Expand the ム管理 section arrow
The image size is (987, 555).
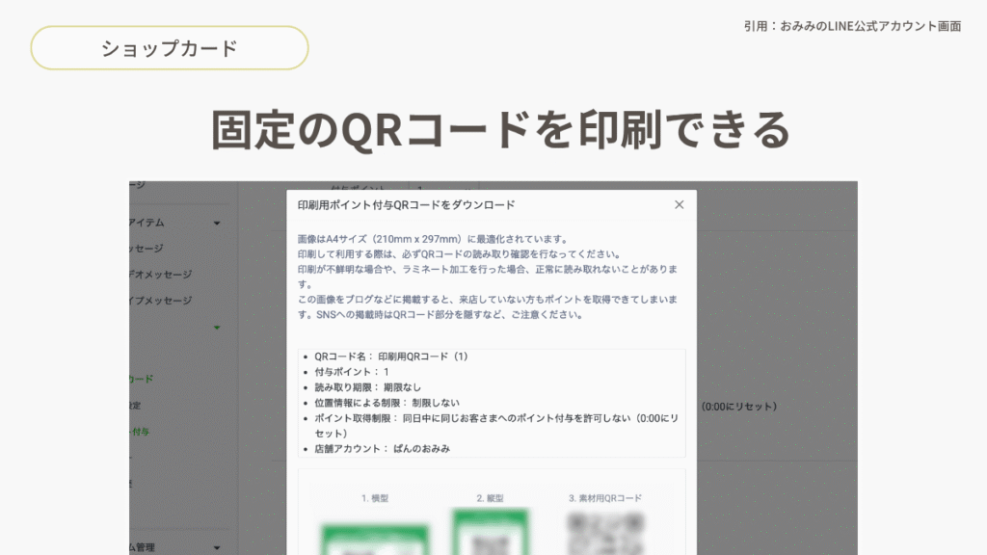[x=217, y=547]
